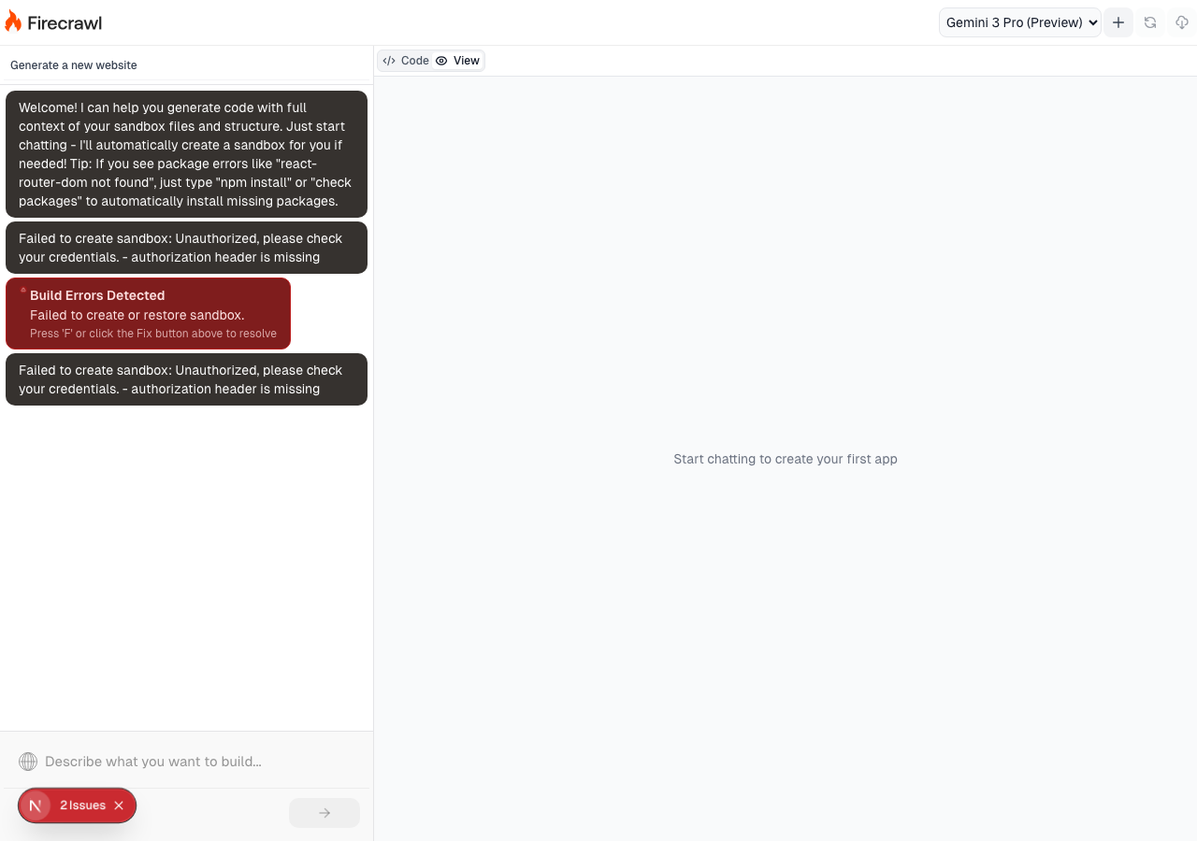Click the last 'Failed to create sandbox' message
Viewport: 1197px width, 841px height.
tap(186, 379)
